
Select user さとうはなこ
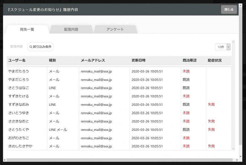pyautogui.click(x=18, y=88)
